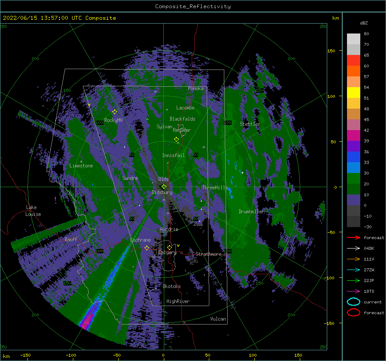The width and height of the screenshot is (386, 361).
Task: Click the cyan 27ZW arrow symbol
Action: point(353,270)
